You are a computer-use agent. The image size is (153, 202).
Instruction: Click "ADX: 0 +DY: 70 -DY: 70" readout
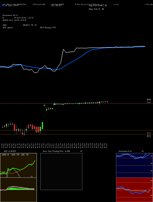(x=15, y=155)
